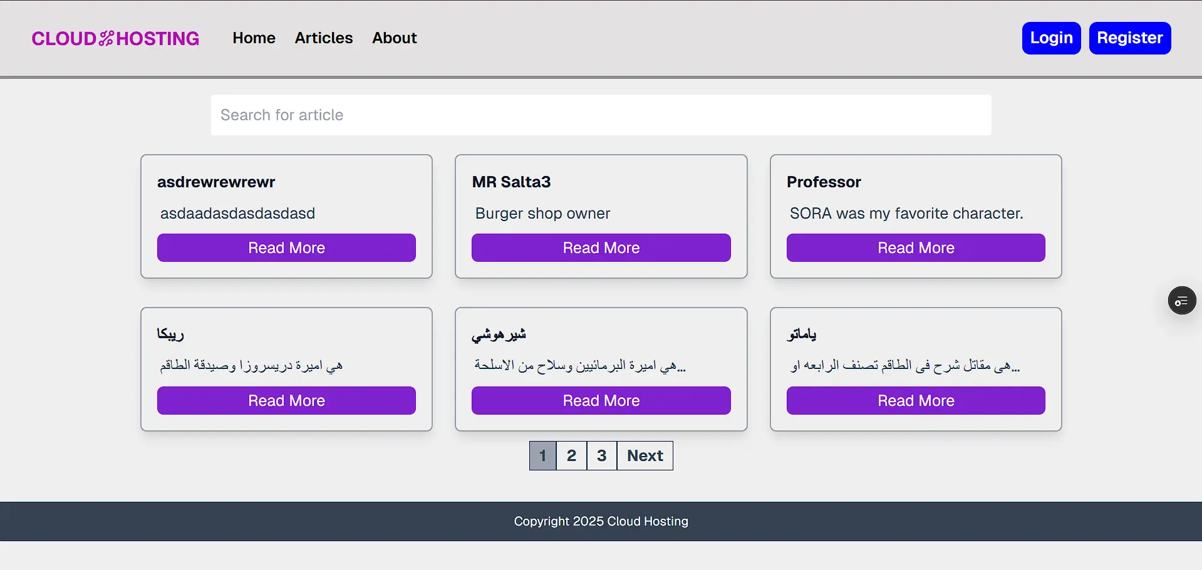This screenshot has width=1202, height=570.
Task: Click the MR Salta3 card title
Action: [511, 182]
